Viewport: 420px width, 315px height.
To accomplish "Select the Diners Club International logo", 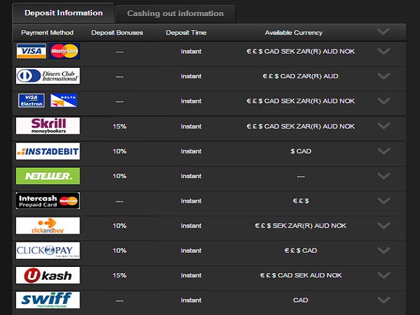I will click(48, 76).
